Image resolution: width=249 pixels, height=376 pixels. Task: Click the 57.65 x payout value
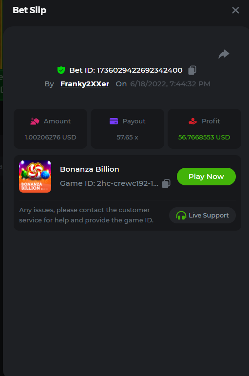tap(127, 138)
